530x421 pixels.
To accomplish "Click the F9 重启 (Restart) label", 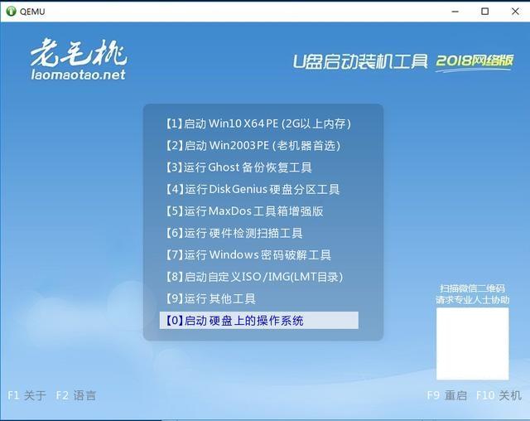I will 447,395.
